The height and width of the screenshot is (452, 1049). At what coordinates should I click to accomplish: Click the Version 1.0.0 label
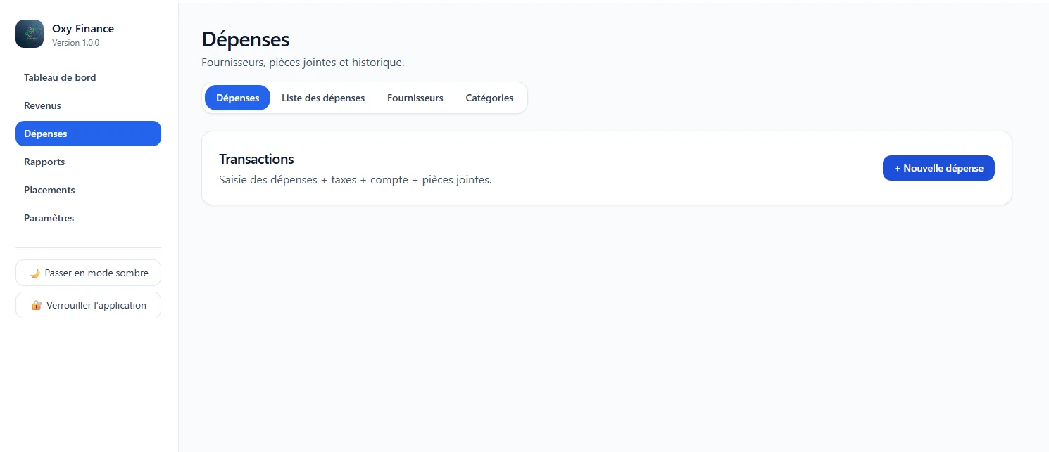[75, 43]
